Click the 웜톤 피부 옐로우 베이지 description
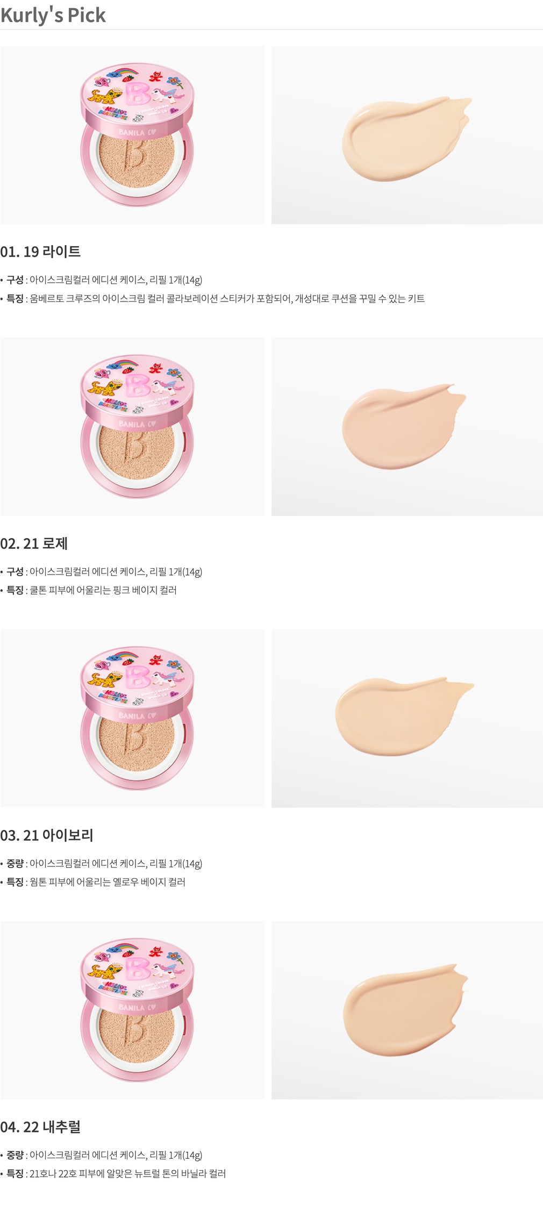 (93, 882)
